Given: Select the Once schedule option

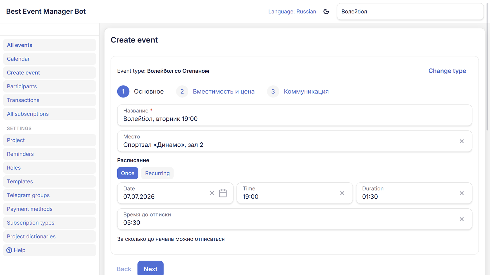Looking at the screenshot, I should 128,173.
